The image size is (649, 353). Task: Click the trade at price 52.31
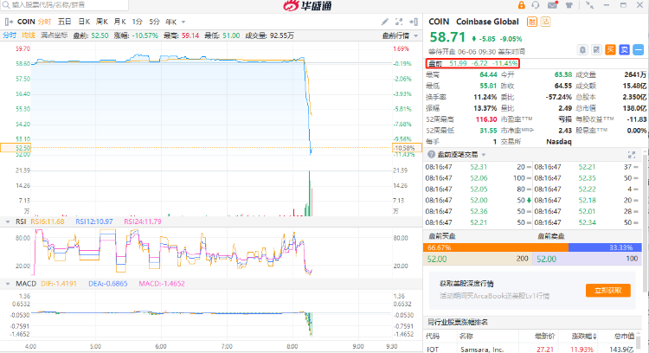click(x=479, y=167)
